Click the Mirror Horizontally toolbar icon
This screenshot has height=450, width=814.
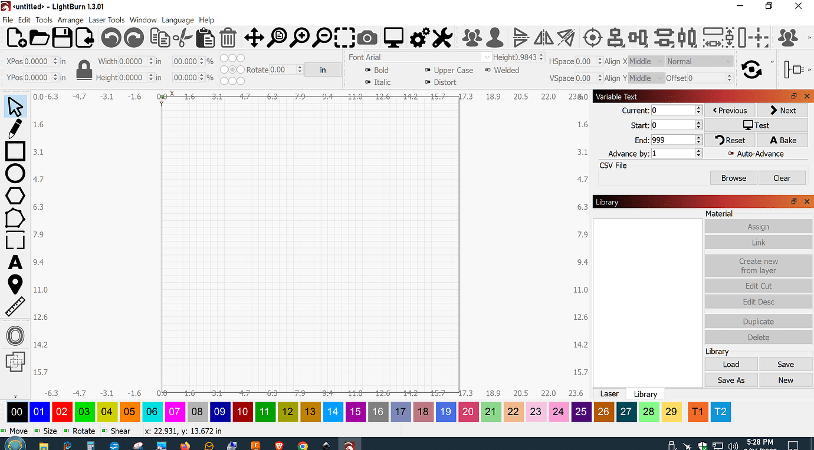click(x=542, y=37)
